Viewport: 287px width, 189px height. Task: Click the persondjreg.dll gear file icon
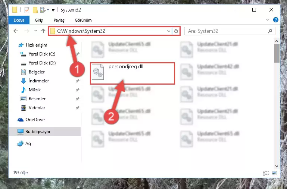[x=98, y=72]
